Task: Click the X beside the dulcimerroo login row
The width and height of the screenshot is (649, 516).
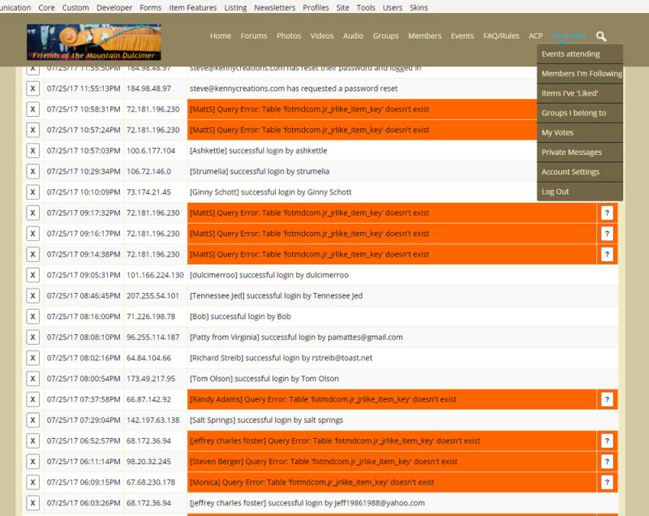Action: tap(32, 275)
